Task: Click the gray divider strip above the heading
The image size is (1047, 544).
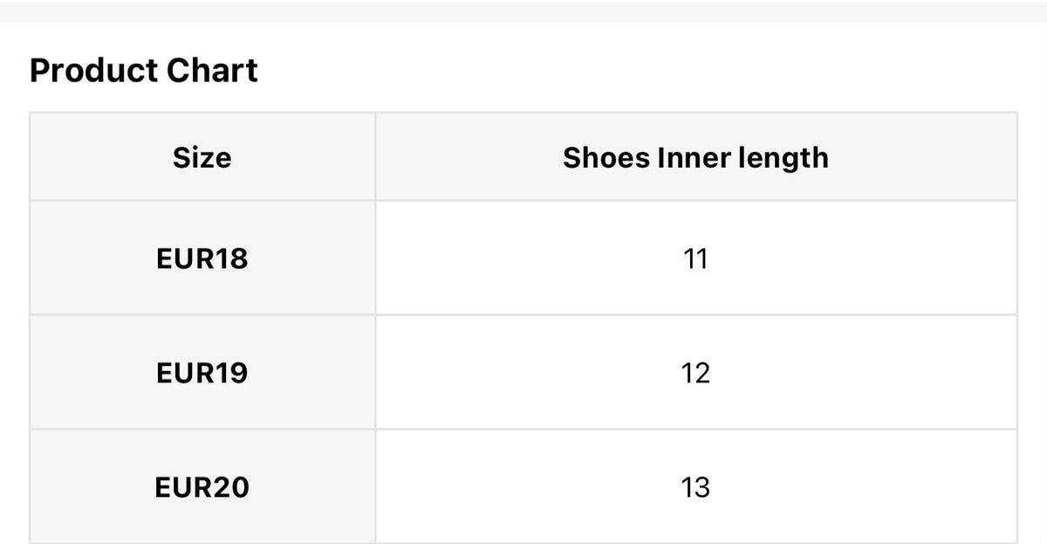Action: click(523, 11)
